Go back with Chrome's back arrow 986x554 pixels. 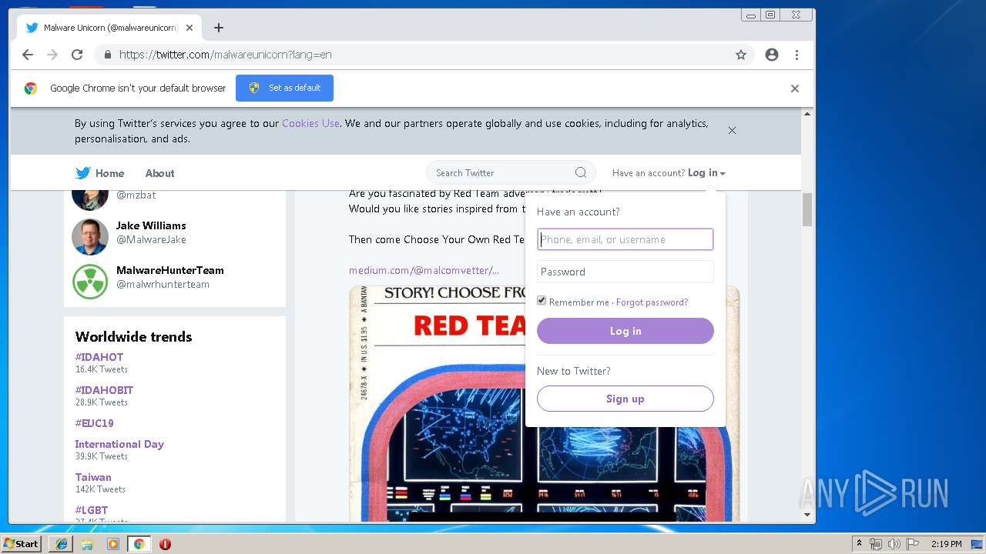[x=28, y=55]
